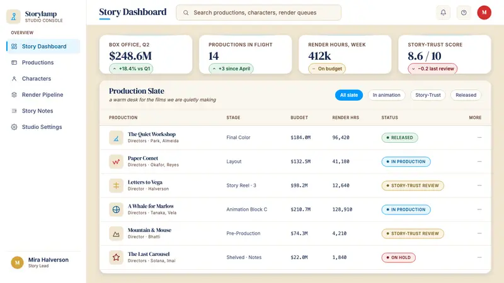Viewport: 504px width, 283px height.
Task: Filter slate by Released
Action: click(x=466, y=95)
